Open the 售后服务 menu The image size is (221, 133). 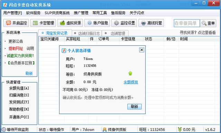click(x=118, y=13)
